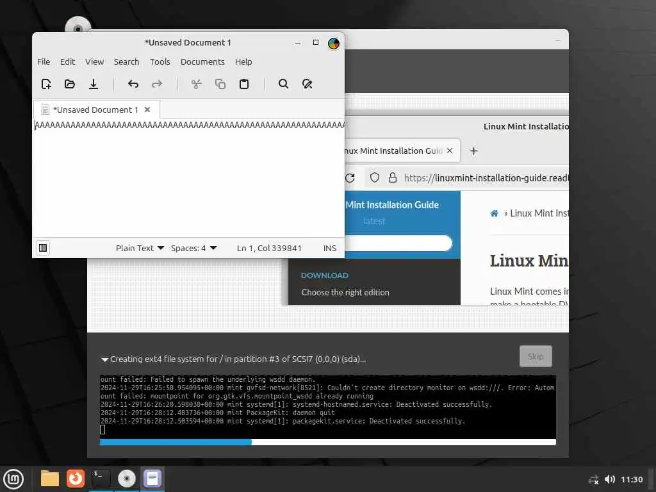Viewport: 656px width, 492px height.
Task: Open the View menu
Action: (95, 62)
